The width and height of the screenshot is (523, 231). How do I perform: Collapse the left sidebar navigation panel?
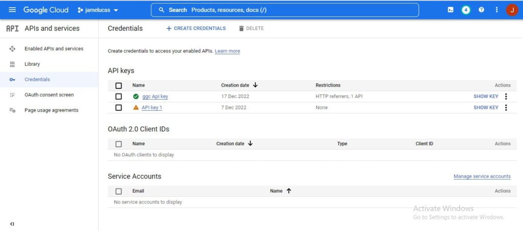tap(12, 224)
